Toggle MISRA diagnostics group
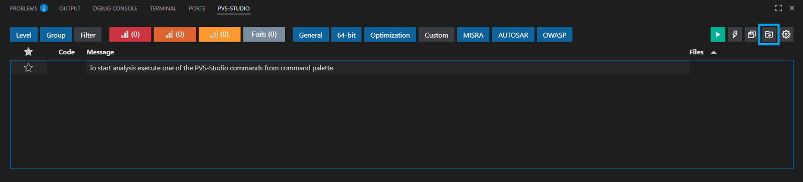The image size is (803, 182). tap(473, 35)
